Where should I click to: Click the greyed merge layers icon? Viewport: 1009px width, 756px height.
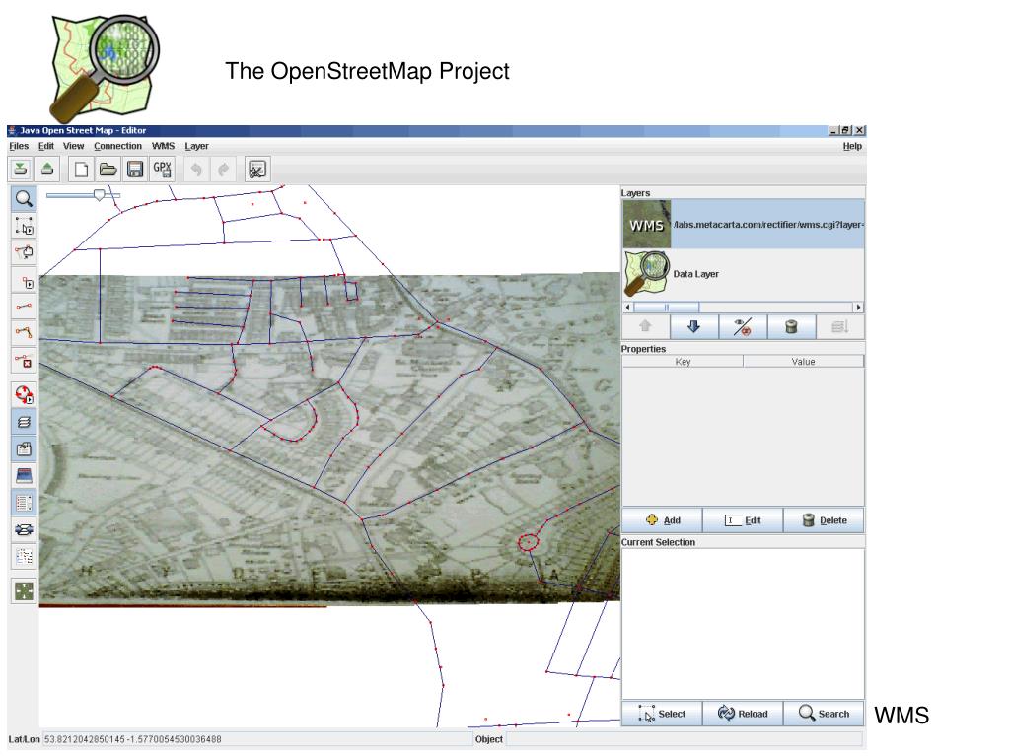[839, 327]
